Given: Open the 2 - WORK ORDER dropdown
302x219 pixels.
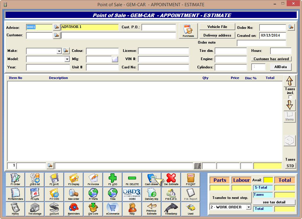Looking at the screenshot, I should pyautogui.click(x=248, y=207).
